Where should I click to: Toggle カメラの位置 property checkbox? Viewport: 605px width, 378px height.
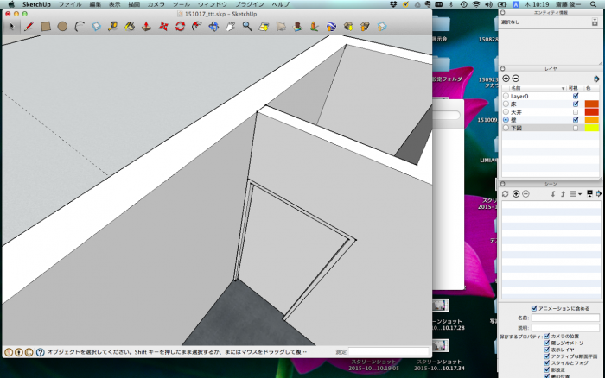click(546, 335)
